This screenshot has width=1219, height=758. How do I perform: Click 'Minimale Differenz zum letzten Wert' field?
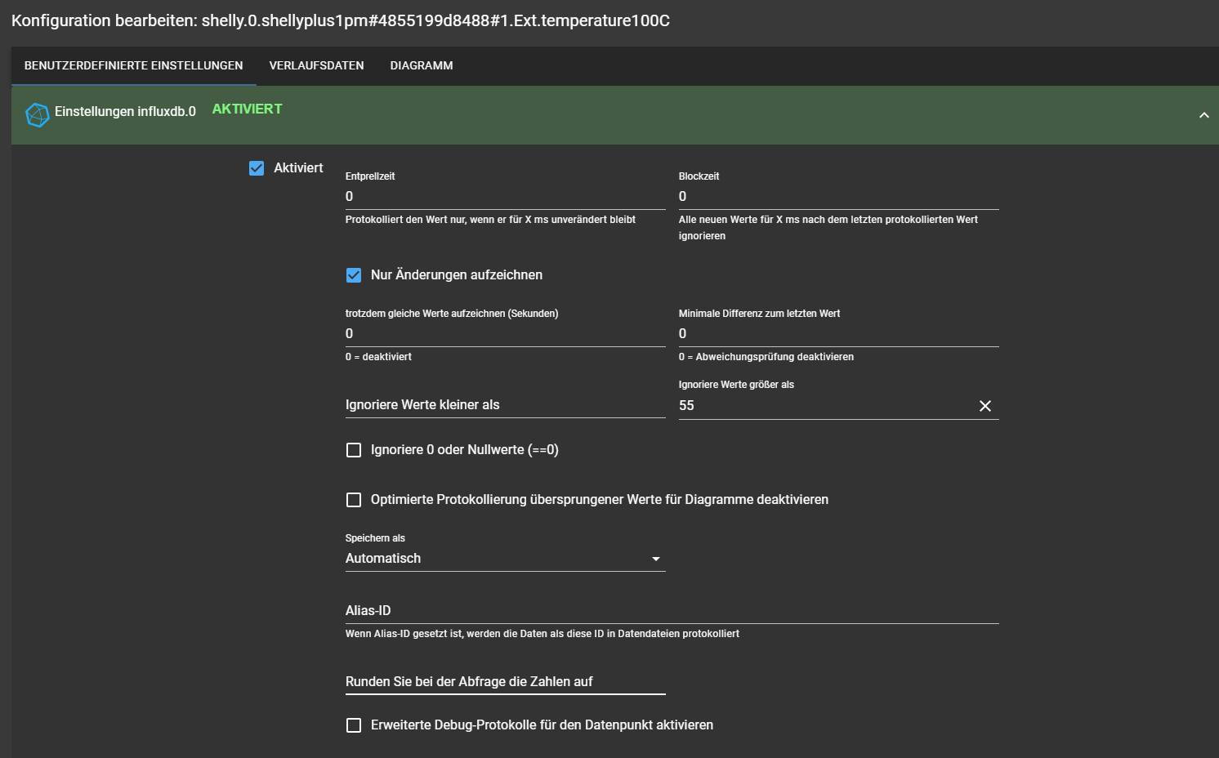[838, 334]
